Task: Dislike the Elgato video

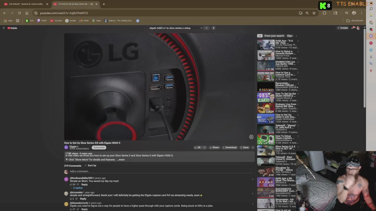Action: pyautogui.click(x=204, y=147)
